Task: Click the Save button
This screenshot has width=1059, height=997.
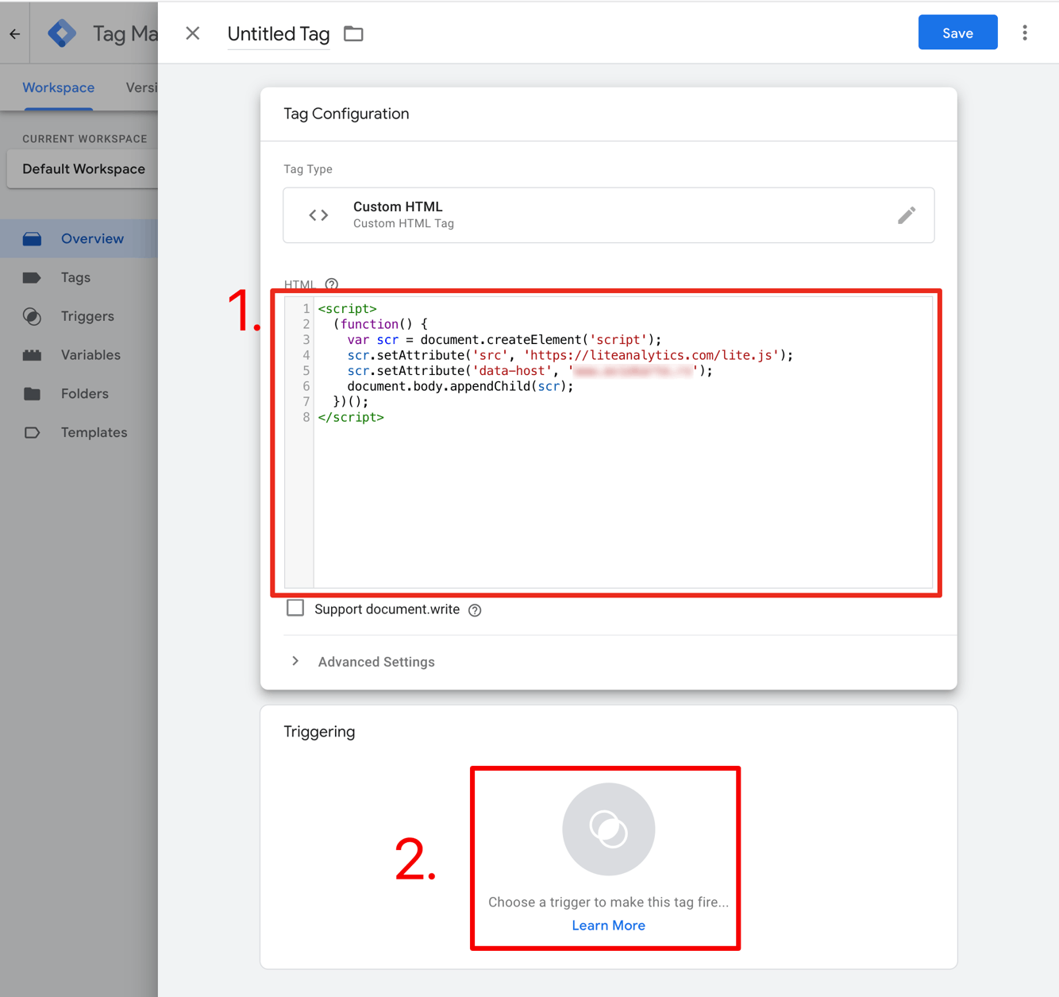Action: 957,33
